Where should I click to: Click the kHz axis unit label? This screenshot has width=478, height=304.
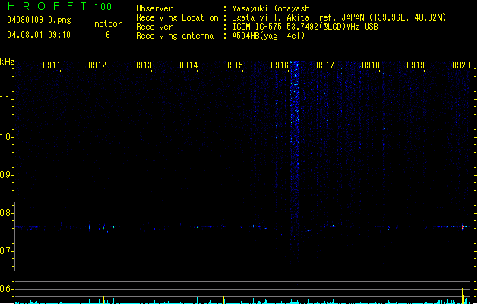click(x=7, y=62)
